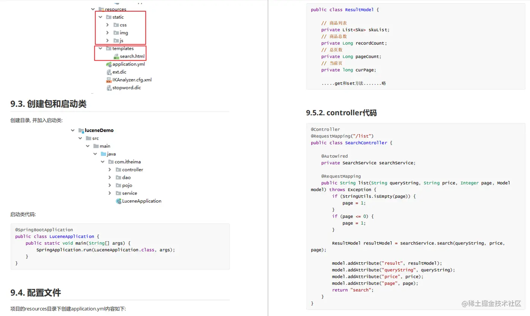Viewport: 530px width, 316px height.
Task: Click the stopword.dic file icon
Action: tap(109, 88)
